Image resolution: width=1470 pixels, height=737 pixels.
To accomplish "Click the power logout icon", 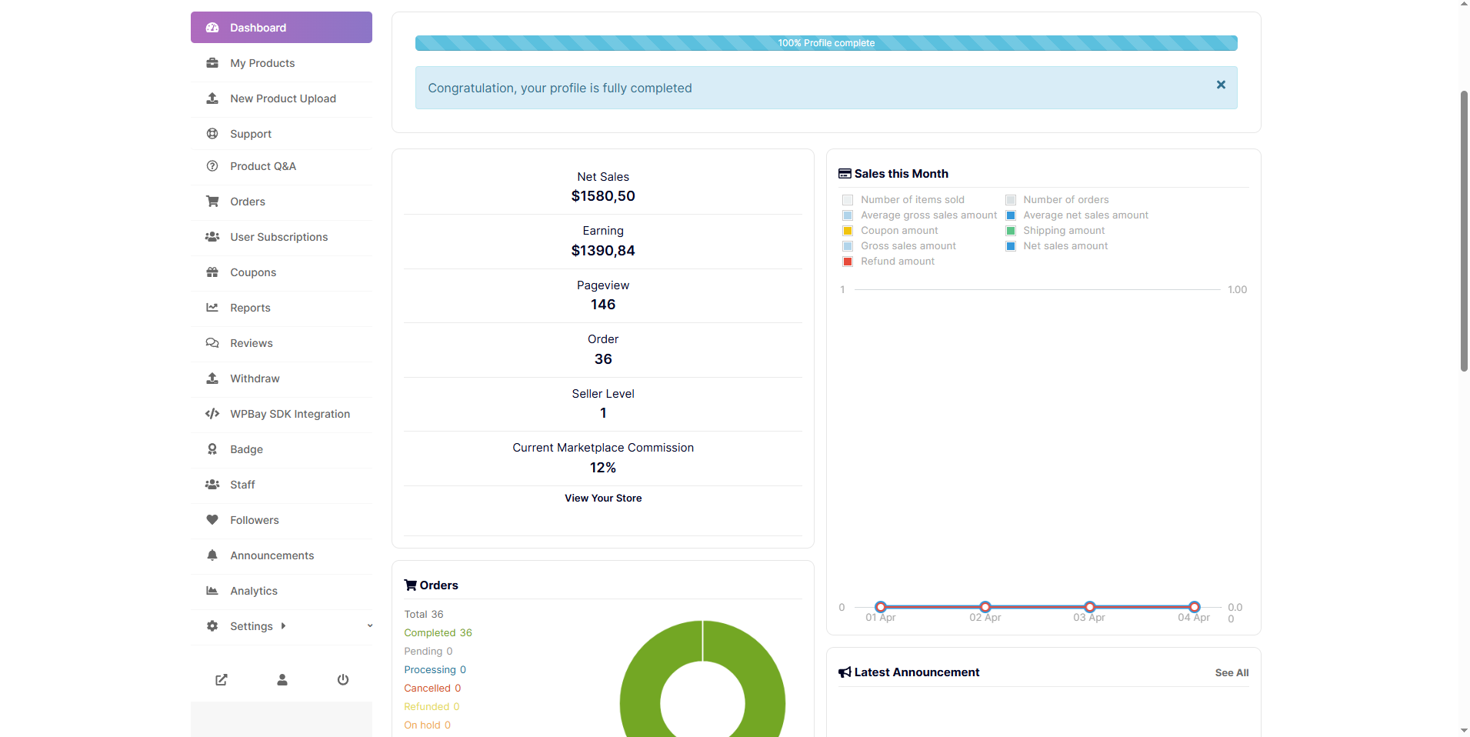I will [x=343, y=680].
